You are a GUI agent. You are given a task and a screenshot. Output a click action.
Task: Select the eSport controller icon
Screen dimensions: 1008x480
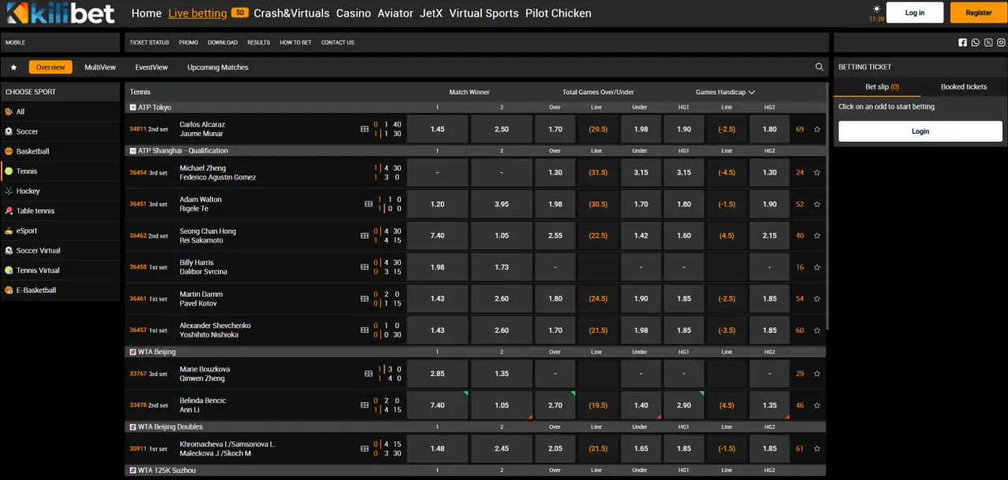pos(9,231)
